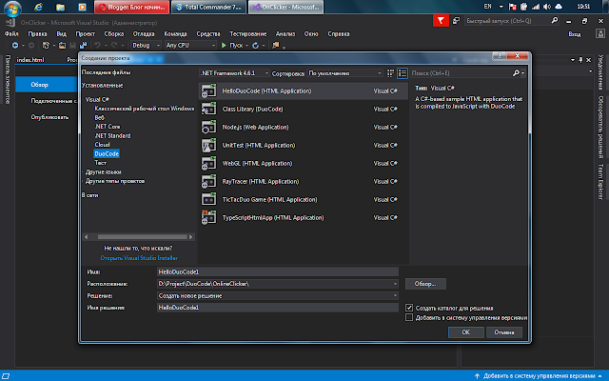Image resolution: width=609 pixels, height=381 pixels.
Task: Click the Open File toolbar icon
Action: coord(62,46)
